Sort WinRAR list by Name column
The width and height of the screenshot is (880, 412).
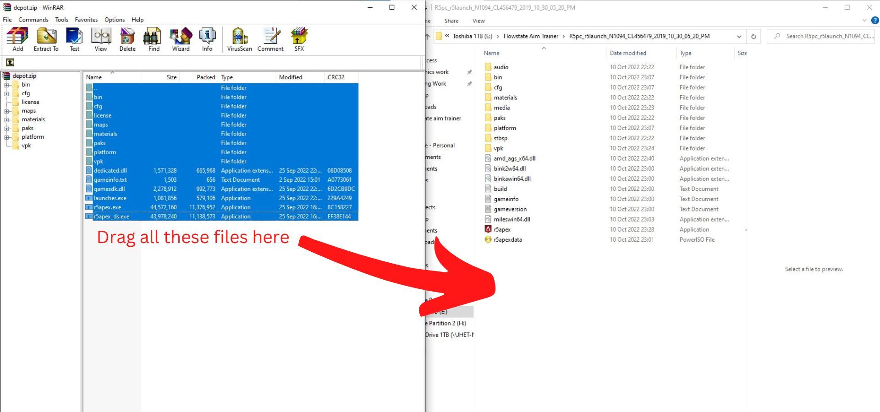112,77
